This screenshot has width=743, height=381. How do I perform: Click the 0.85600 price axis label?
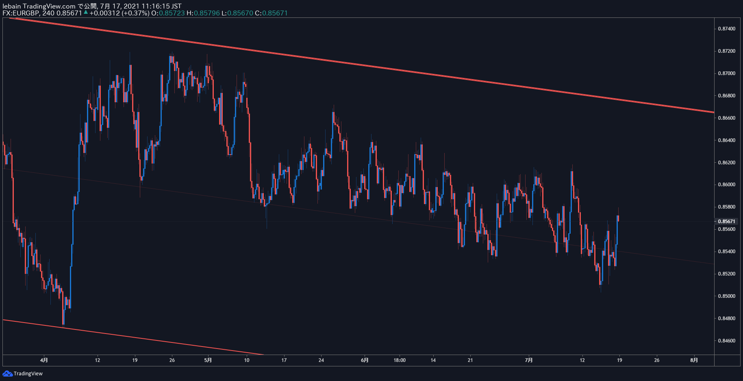727,229
